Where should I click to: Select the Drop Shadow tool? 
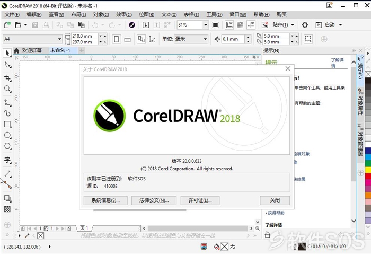(x=7, y=198)
